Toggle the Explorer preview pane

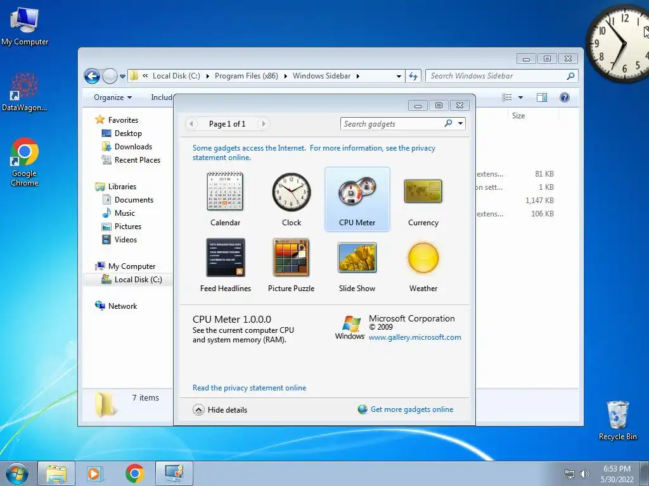pyautogui.click(x=542, y=97)
